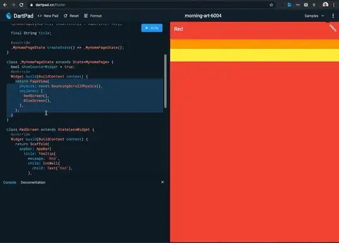Image resolution: width=339 pixels, height=243 pixels.
Task: Switch to the Documentation tab
Action: [x=33, y=182]
